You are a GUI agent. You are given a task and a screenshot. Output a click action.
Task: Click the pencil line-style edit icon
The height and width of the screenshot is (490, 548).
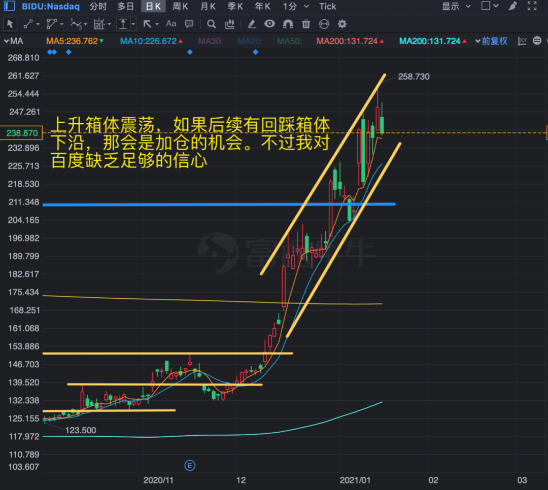pyautogui.click(x=252, y=24)
